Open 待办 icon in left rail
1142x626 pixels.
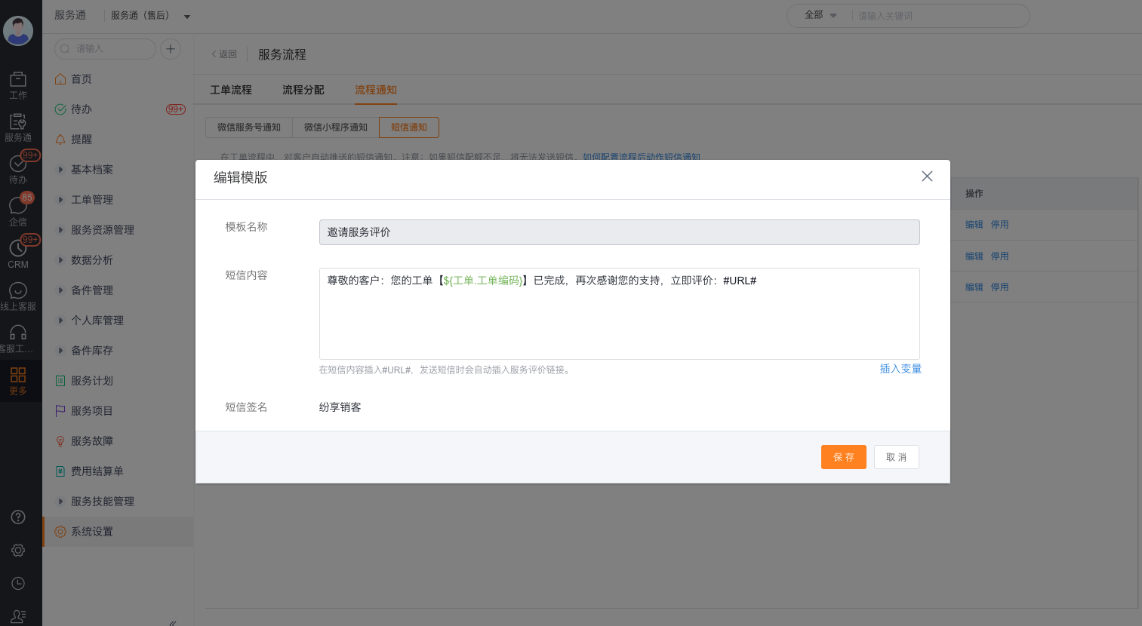tap(18, 170)
